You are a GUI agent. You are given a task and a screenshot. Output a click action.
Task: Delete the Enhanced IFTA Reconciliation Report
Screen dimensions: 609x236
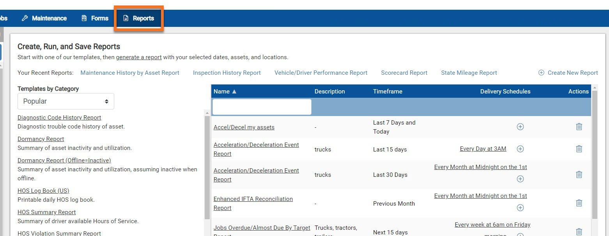click(x=579, y=203)
